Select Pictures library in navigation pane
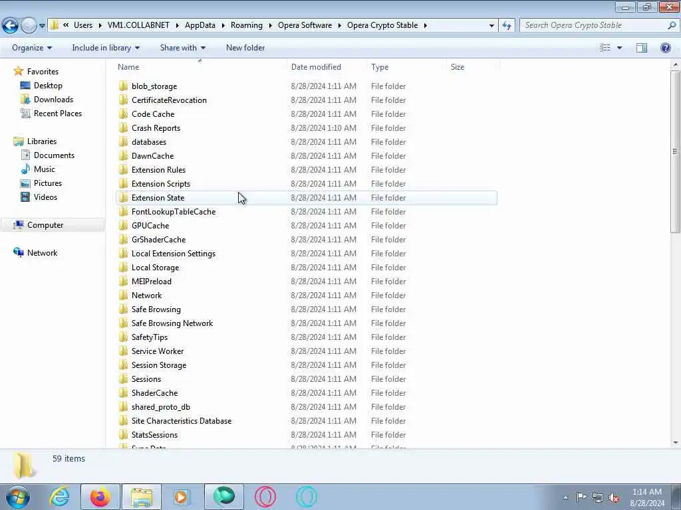This screenshot has height=510, width=681. tap(48, 183)
